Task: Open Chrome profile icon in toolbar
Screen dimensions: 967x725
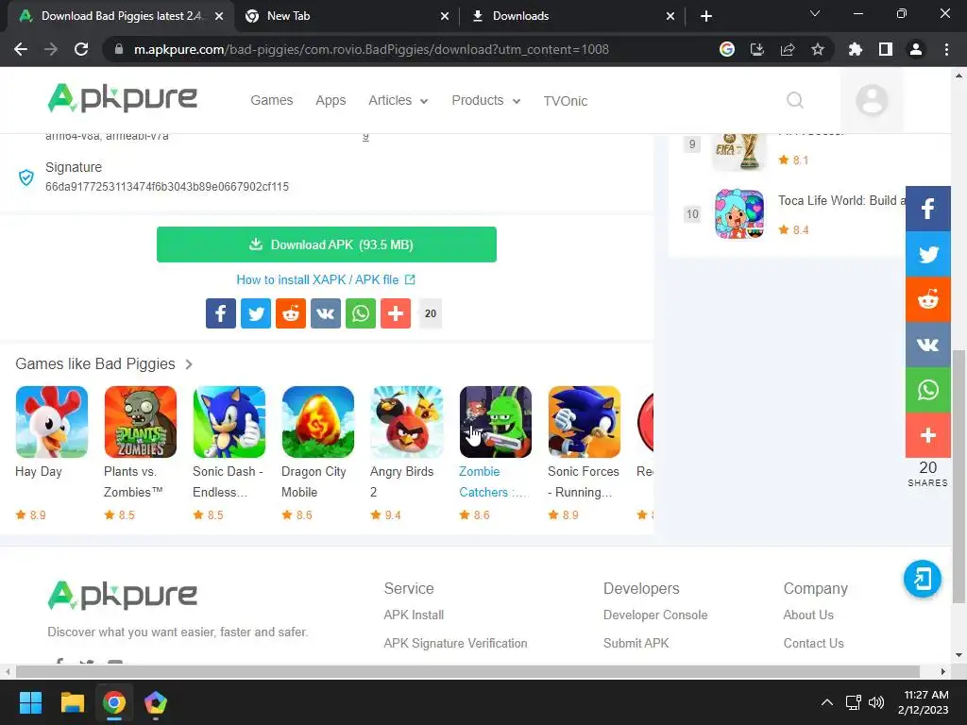Action: click(916, 49)
